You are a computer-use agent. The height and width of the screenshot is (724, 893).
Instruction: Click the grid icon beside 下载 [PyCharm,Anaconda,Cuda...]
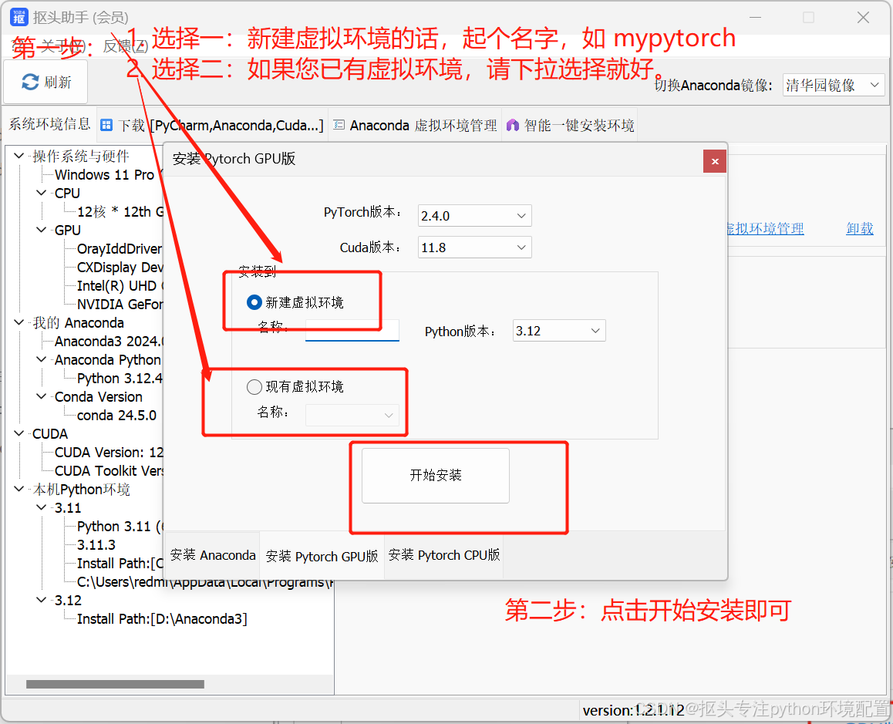[106, 124]
